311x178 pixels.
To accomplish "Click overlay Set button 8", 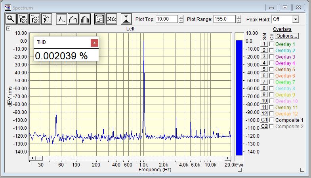I will tap(264, 88).
